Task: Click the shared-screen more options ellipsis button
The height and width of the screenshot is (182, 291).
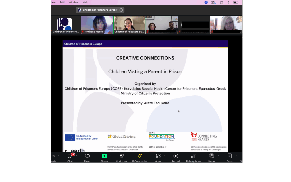Action: click(121, 10)
